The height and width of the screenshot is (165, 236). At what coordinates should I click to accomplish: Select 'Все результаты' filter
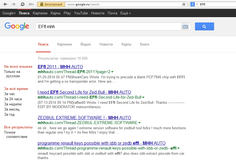(x=18, y=127)
